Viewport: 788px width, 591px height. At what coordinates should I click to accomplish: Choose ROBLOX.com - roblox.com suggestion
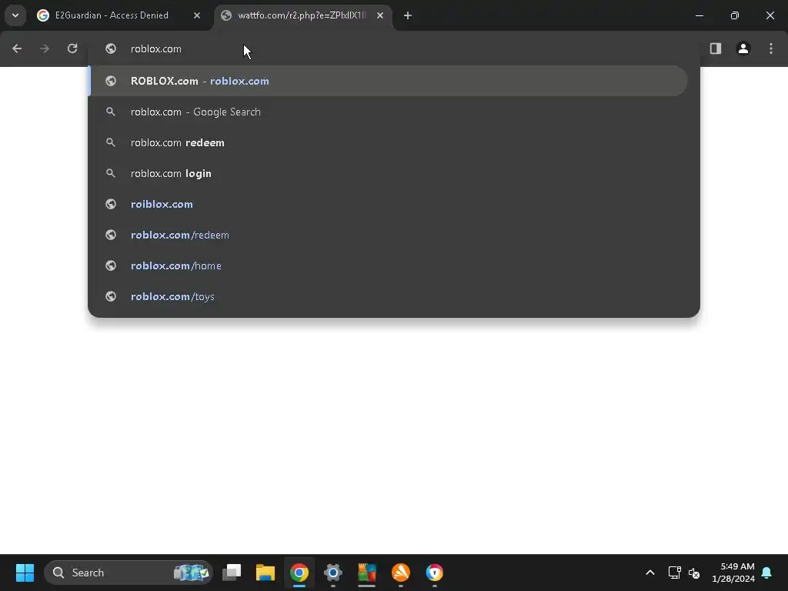(388, 81)
